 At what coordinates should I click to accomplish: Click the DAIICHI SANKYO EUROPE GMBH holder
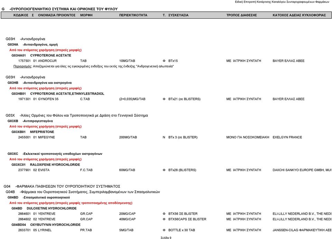[302, 170]
